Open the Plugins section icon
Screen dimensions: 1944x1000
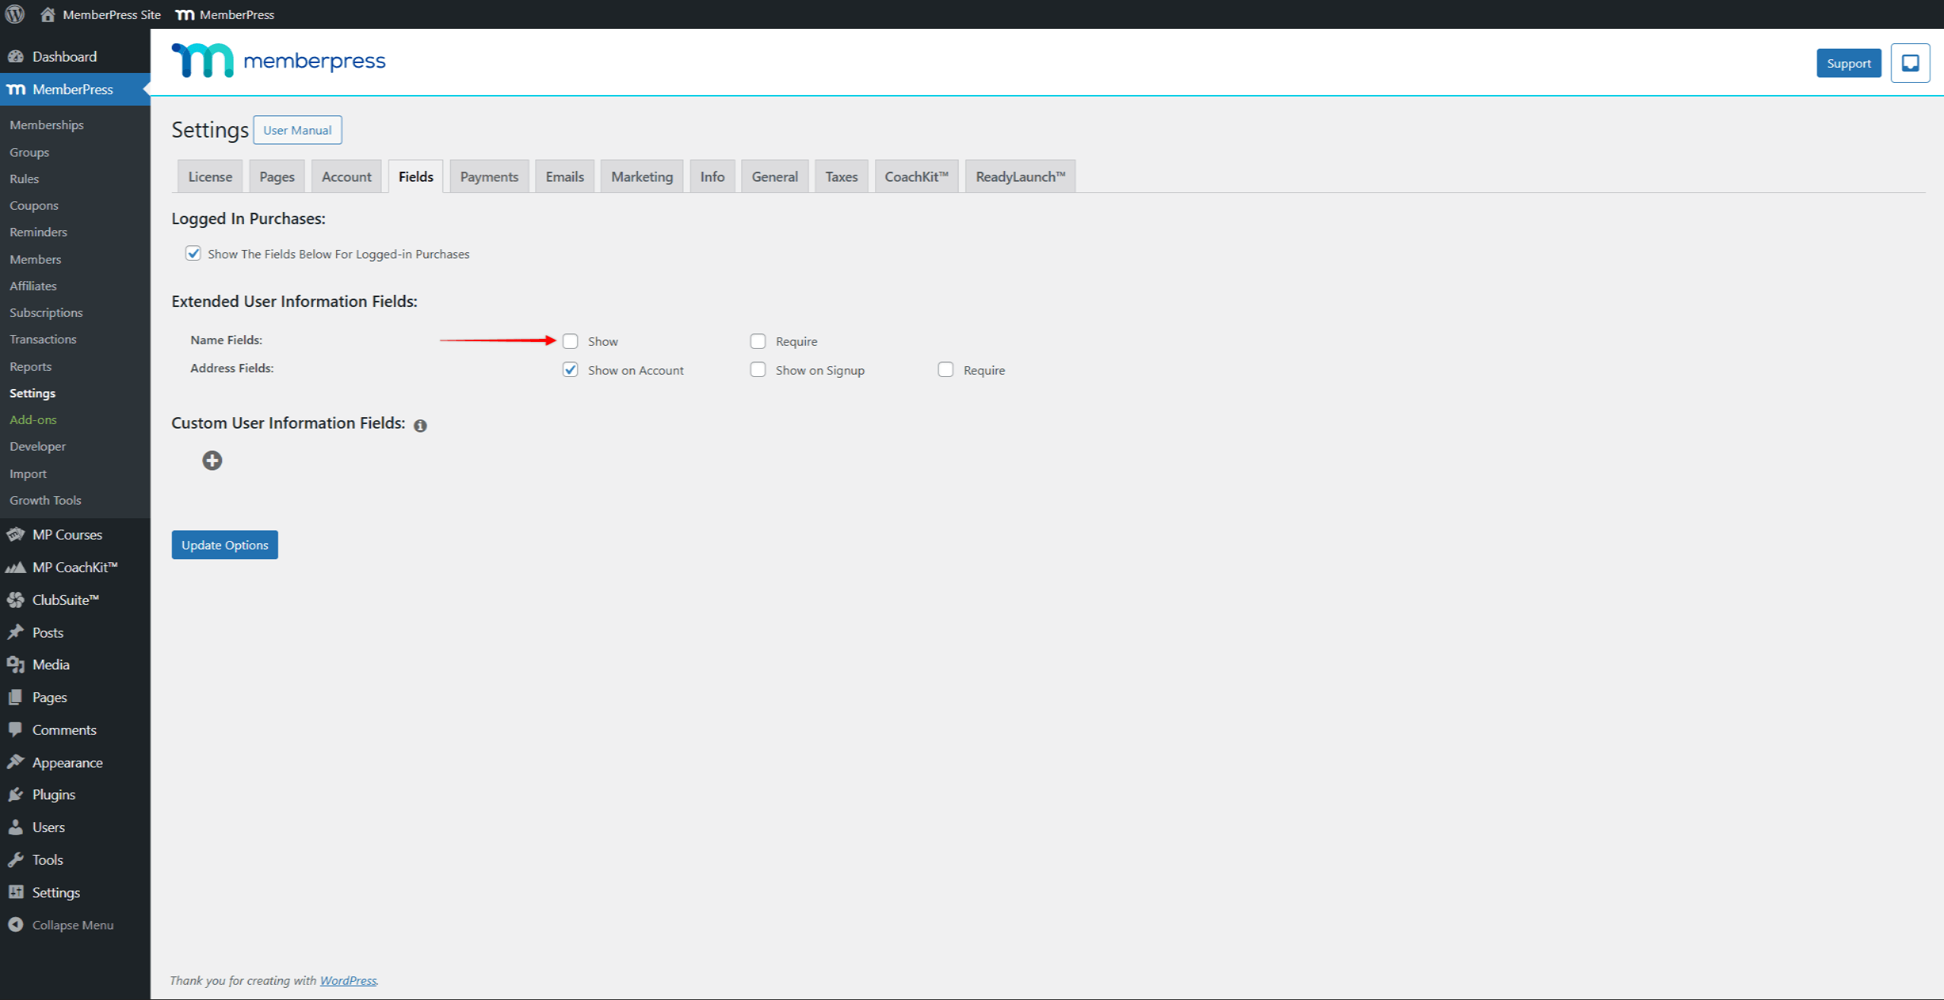(x=16, y=794)
